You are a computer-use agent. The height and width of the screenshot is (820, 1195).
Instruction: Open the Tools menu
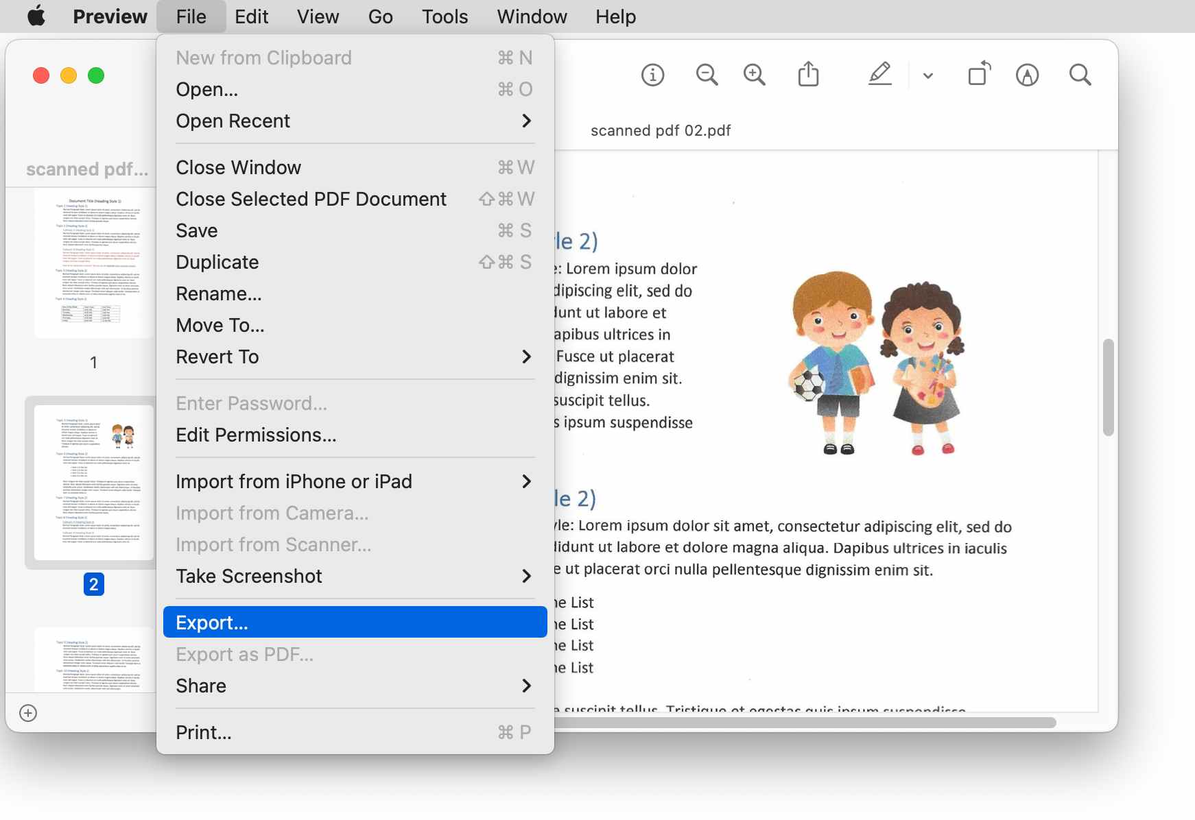(x=445, y=16)
